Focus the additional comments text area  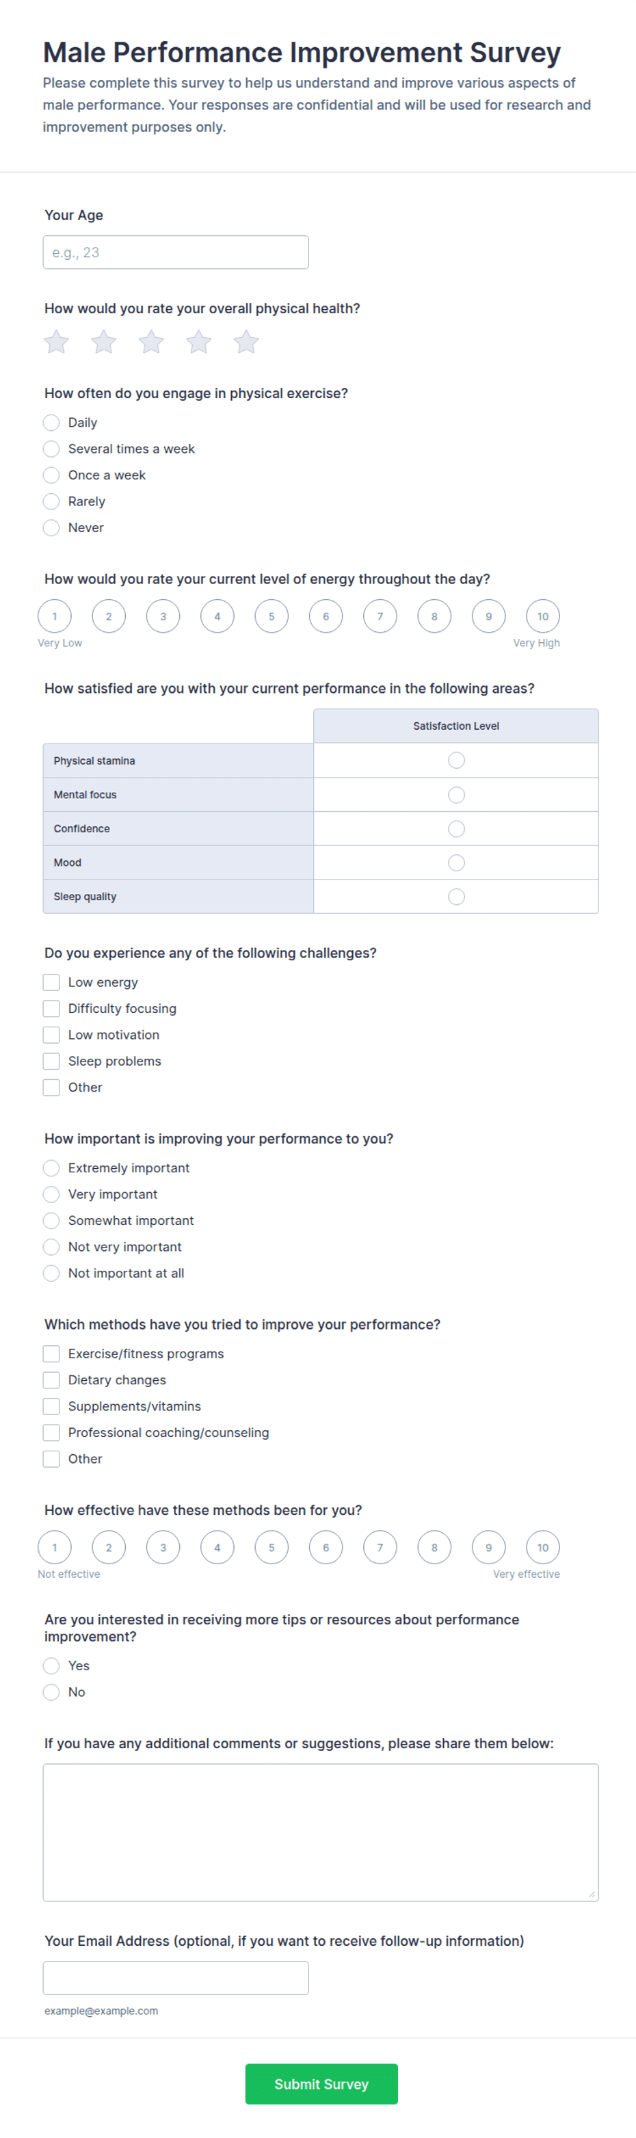[x=321, y=1832]
